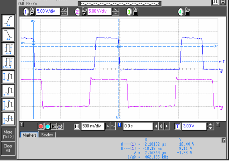Click the channel 3 number badge
The image size is (229, 161).
pos(129,12)
